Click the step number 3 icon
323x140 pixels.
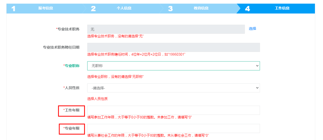(170, 8)
